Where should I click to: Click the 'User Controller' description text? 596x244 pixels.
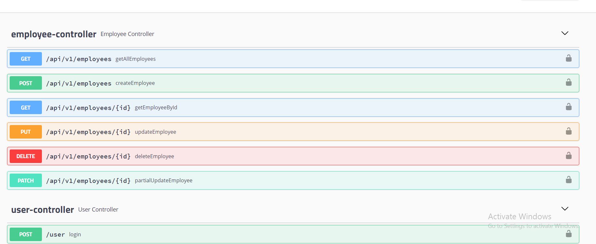98,209
